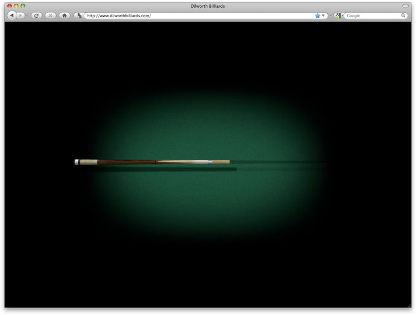
Task: Go forward with the Forward arrow button
Action: pos(21,16)
